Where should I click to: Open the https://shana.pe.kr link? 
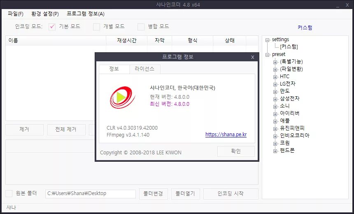click(226, 135)
